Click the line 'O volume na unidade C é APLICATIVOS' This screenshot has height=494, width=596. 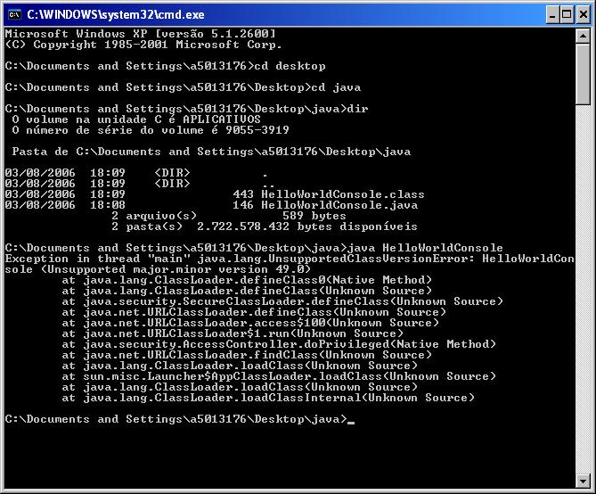click(136, 119)
